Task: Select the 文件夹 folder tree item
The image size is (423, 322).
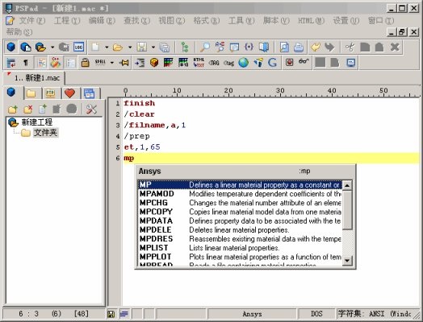Action: pyautogui.click(x=45, y=133)
